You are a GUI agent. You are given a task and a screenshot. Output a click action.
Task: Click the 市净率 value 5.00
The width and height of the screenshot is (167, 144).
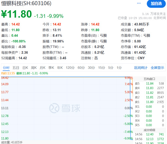coord(138,41)
